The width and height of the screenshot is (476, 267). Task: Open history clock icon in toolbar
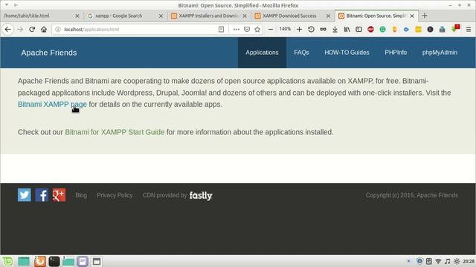click(311, 30)
